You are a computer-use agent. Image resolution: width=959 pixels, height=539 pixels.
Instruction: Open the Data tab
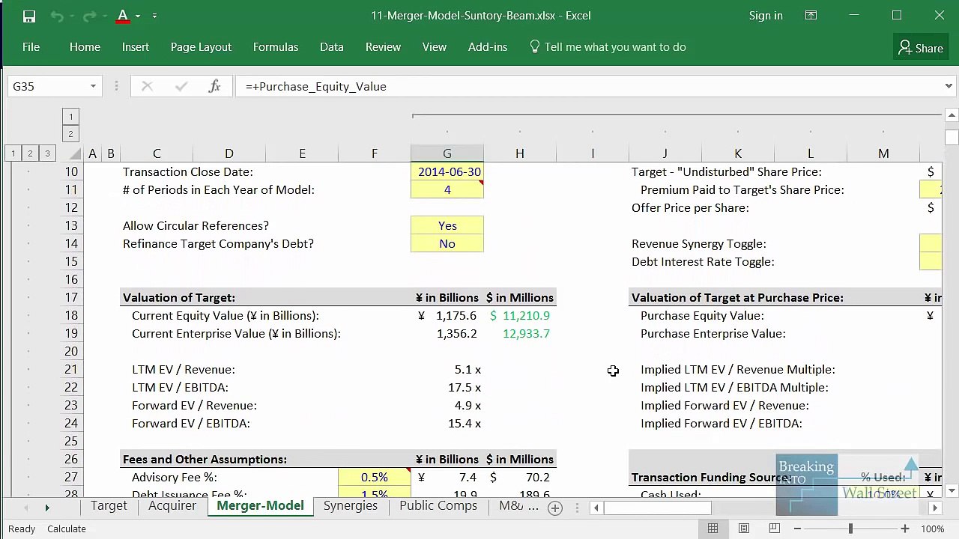tap(331, 47)
